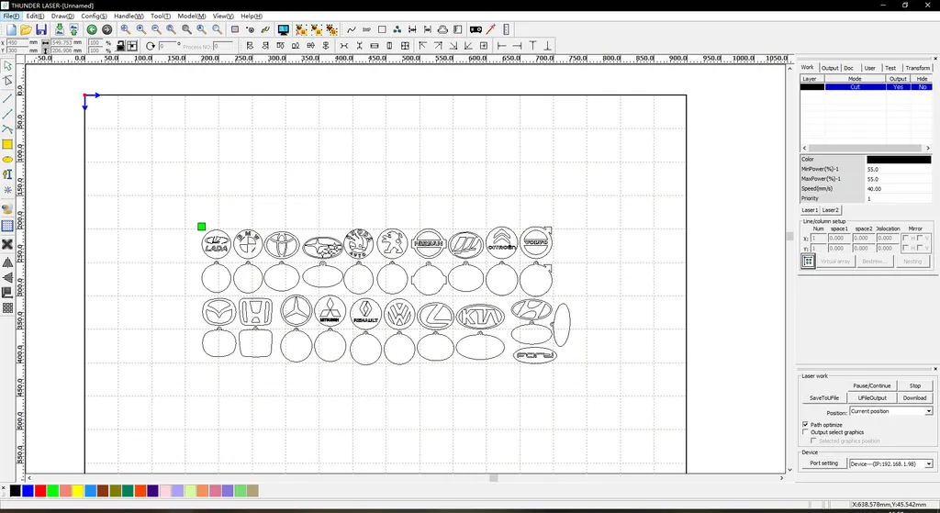
Task: Click the UFileOutput button
Action: point(872,398)
